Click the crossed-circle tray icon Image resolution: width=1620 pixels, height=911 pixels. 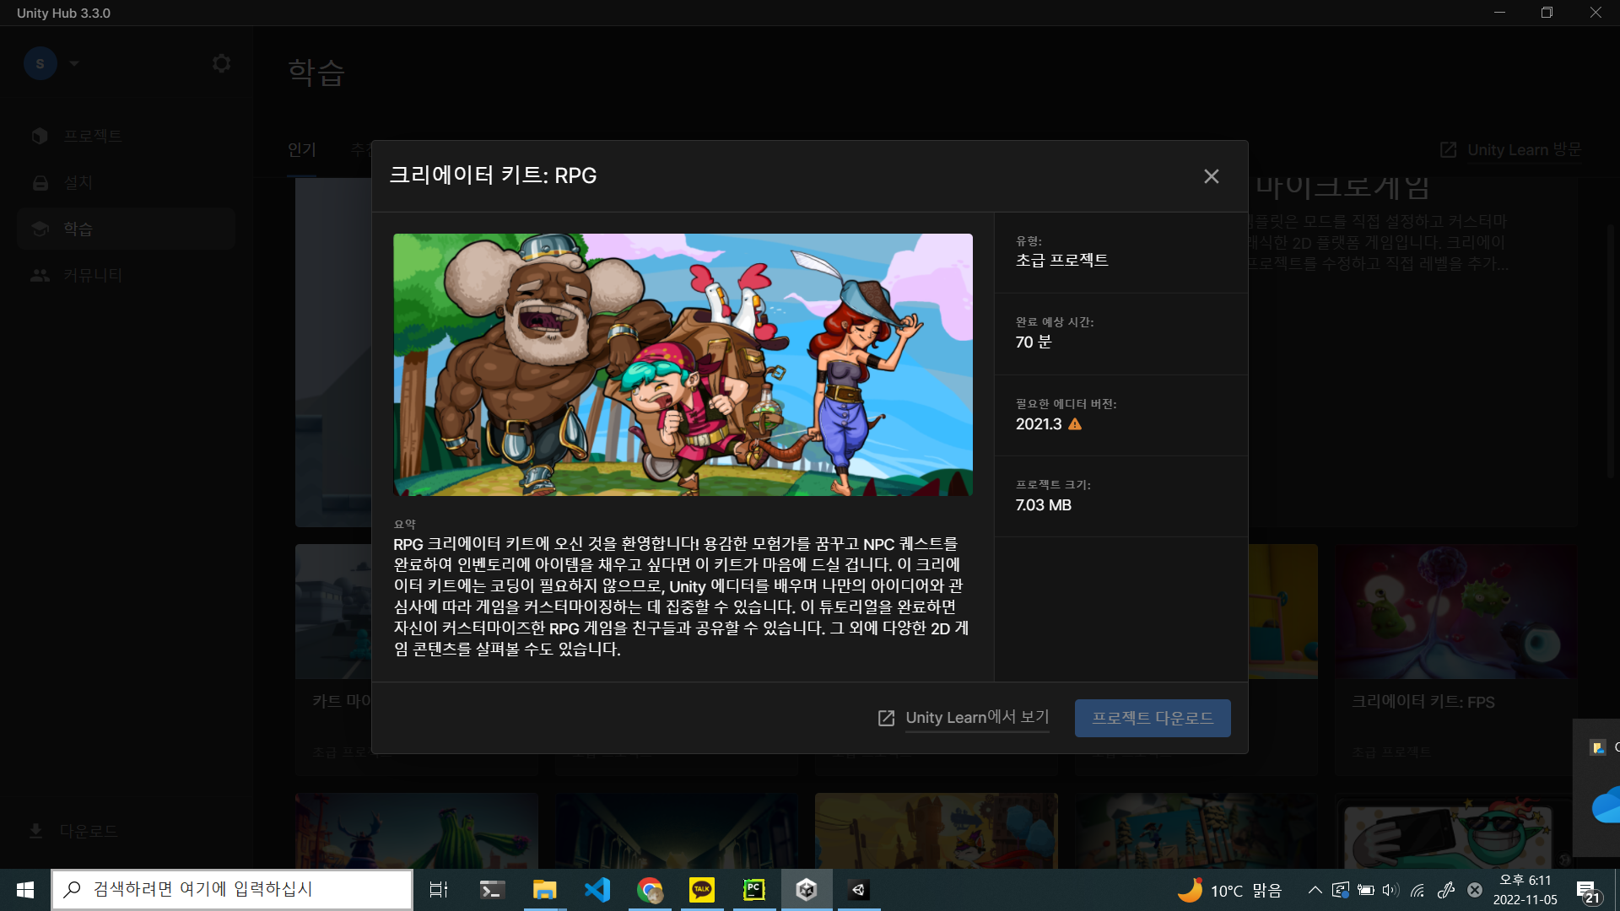1475,890
